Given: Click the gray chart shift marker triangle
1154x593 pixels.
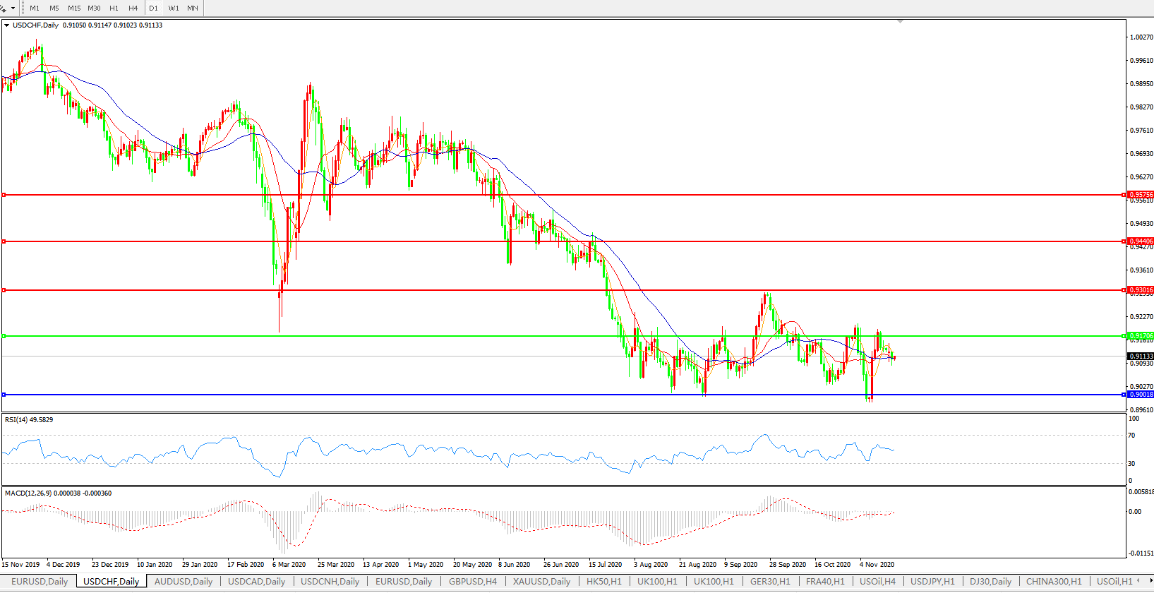Looking at the screenshot, I should point(900,22).
